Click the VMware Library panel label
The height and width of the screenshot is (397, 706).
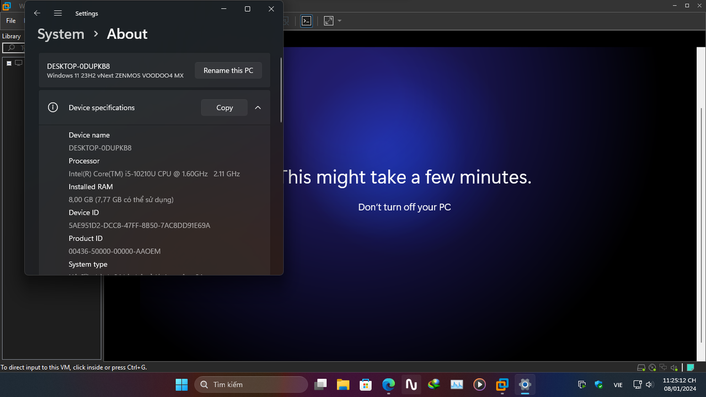click(x=12, y=36)
